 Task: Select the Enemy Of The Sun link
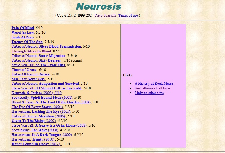point(27,42)
